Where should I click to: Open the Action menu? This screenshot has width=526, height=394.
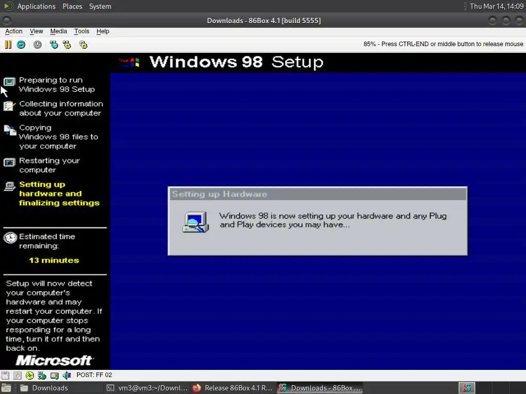pos(14,31)
